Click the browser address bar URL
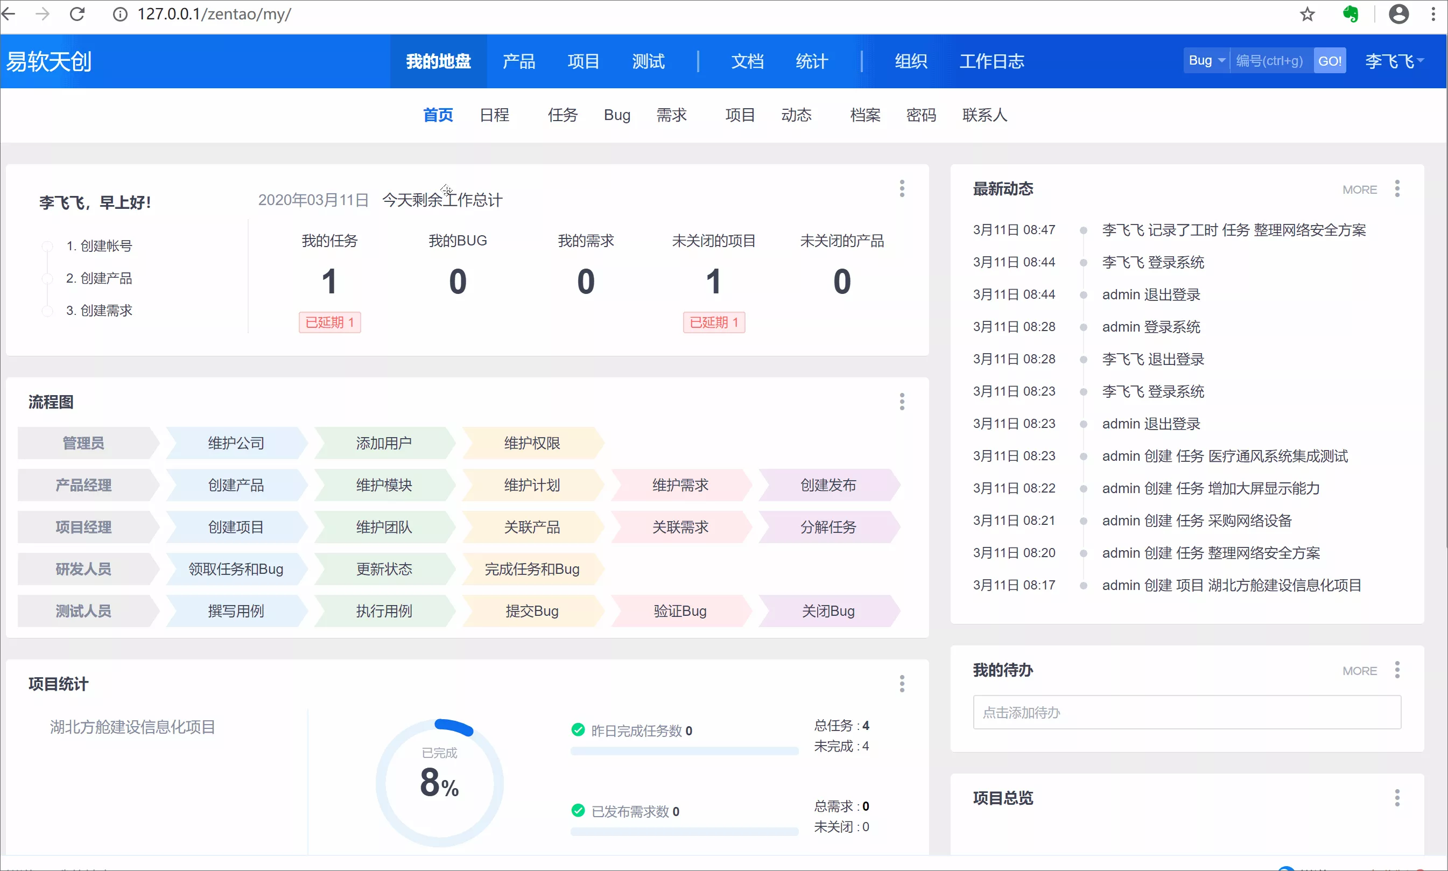The height and width of the screenshot is (871, 1448). click(214, 14)
